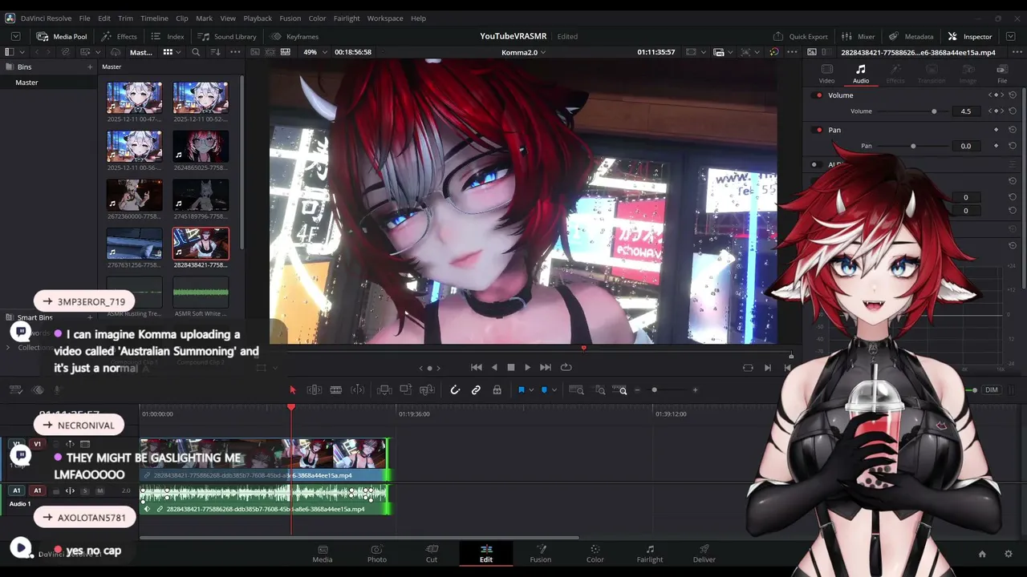Add a blue flag to the clip
This screenshot has height=577, width=1027.
coord(521,390)
